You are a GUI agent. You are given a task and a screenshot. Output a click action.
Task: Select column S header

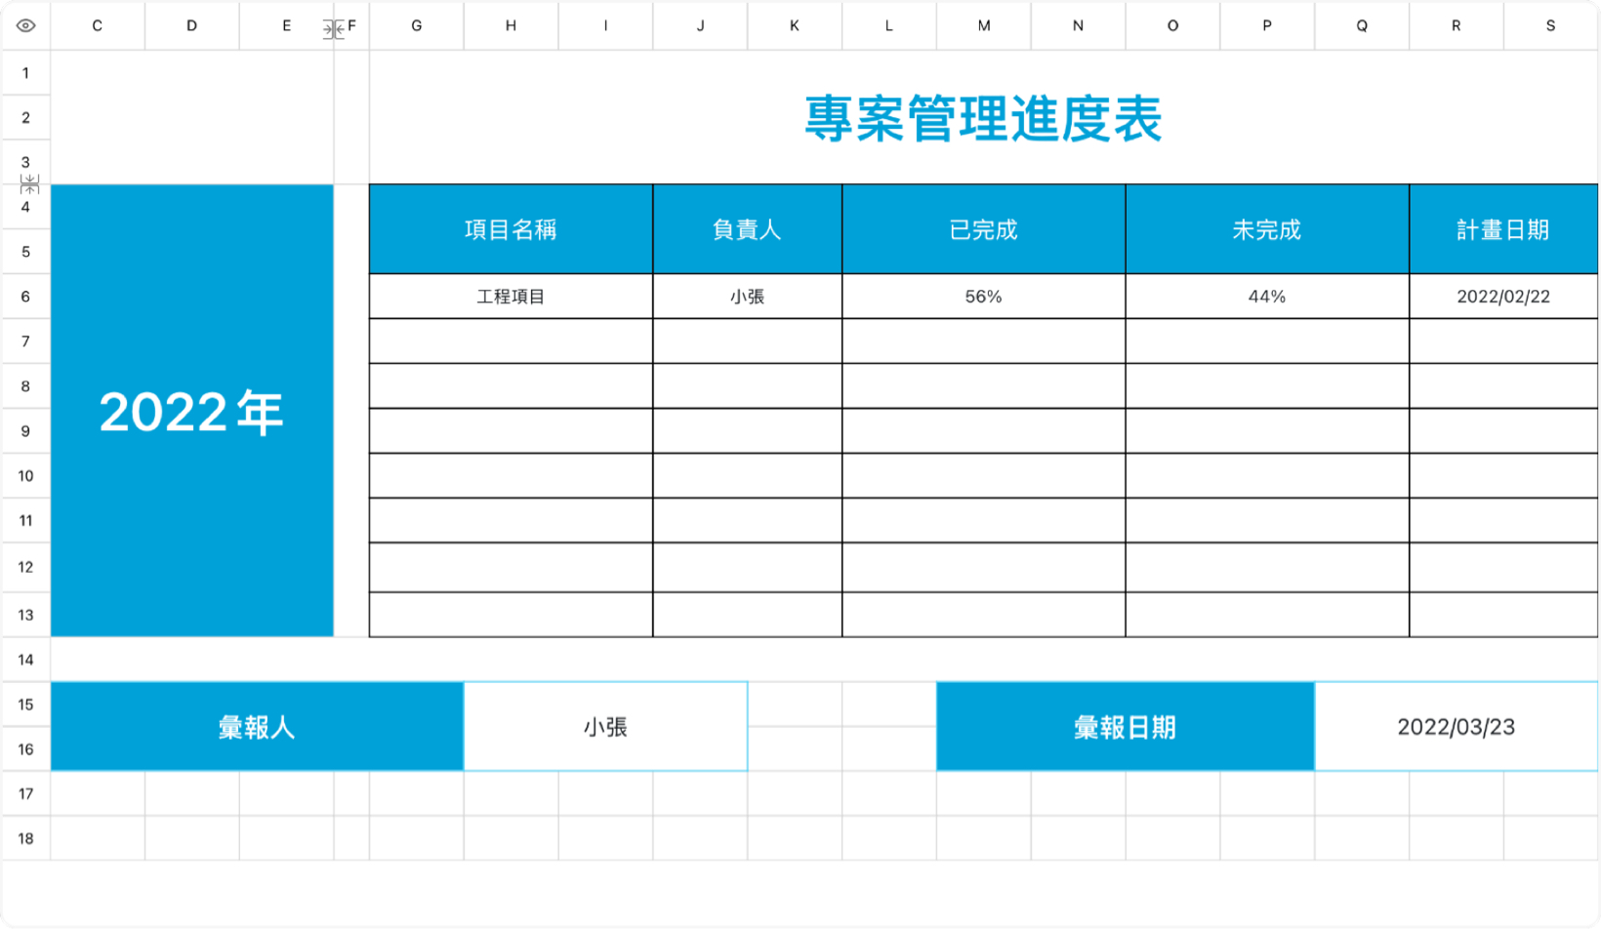[1550, 25]
